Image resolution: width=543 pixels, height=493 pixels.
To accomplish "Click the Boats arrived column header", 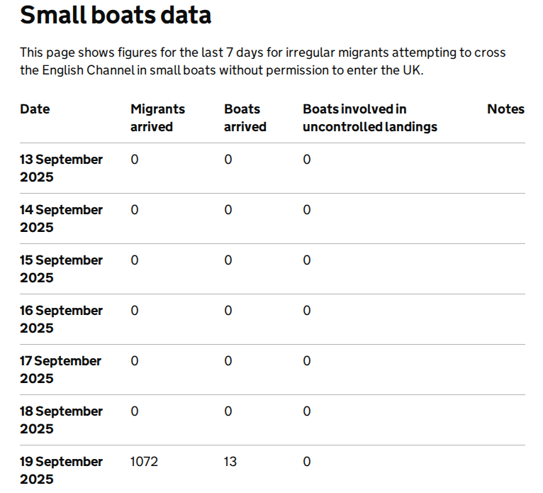I will 245,118.
